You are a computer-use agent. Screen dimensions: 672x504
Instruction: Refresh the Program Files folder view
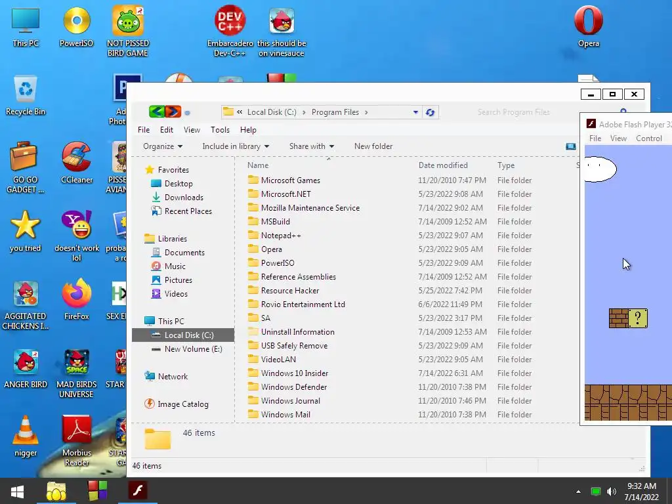(430, 112)
